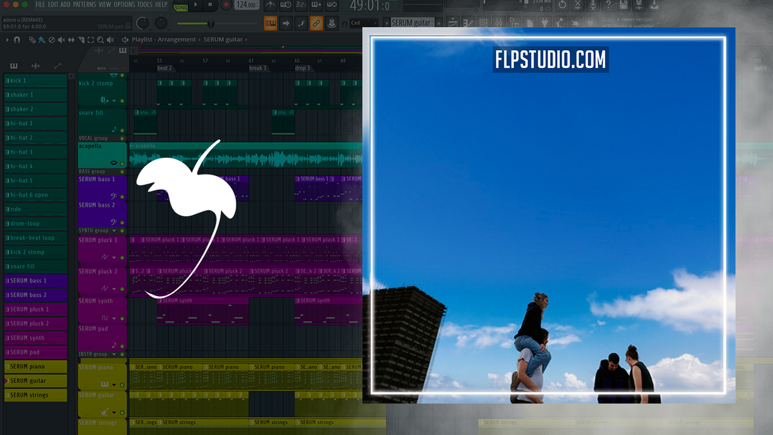Click the HELP menu's question mark icon
The height and width of the screenshot is (435, 773).
[x=609, y=5]
